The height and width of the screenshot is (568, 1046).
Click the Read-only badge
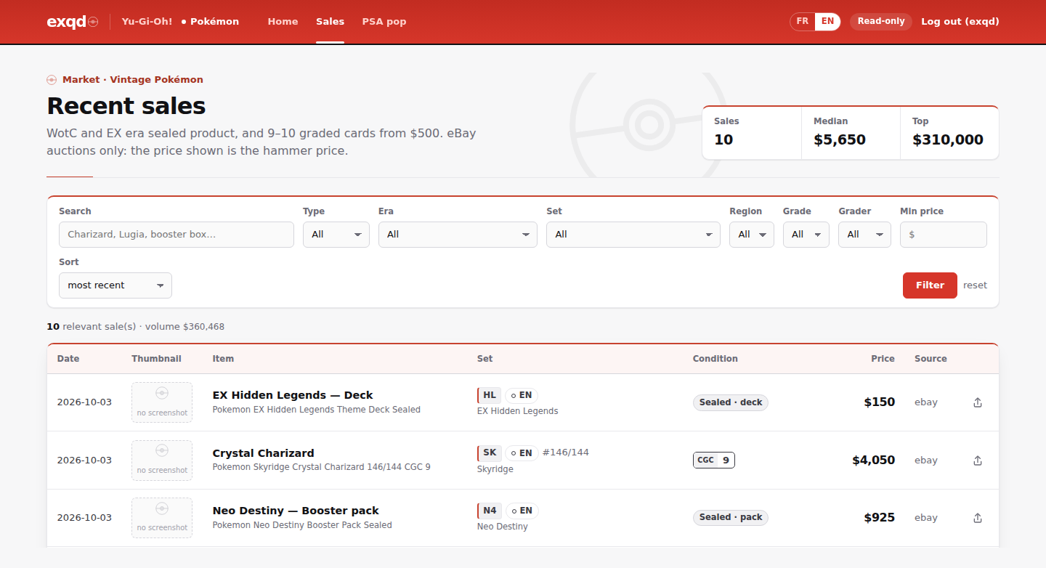[881, 22]
